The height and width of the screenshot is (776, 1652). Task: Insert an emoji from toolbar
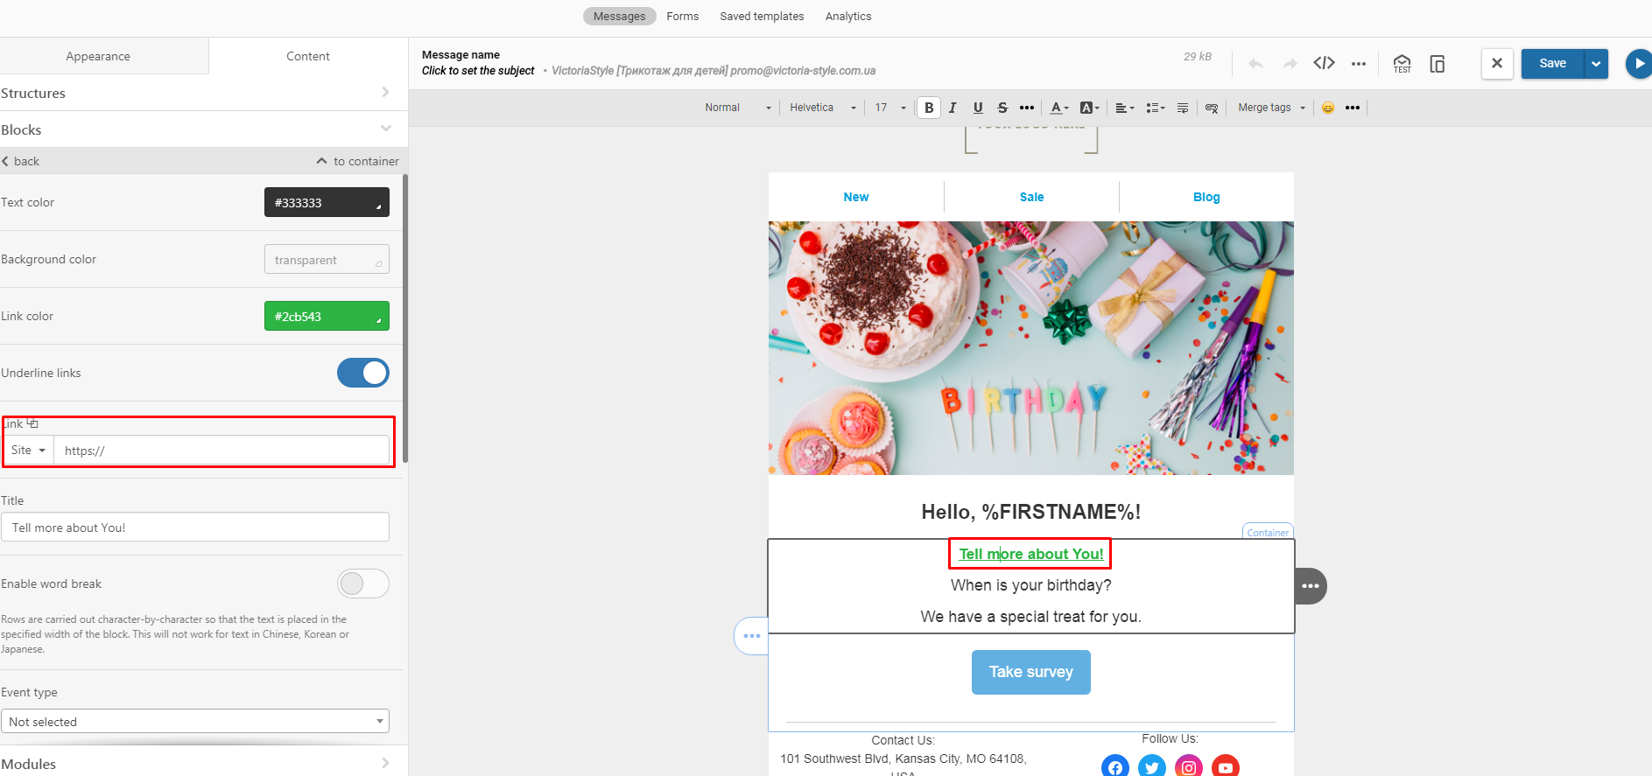(1328, 108)
